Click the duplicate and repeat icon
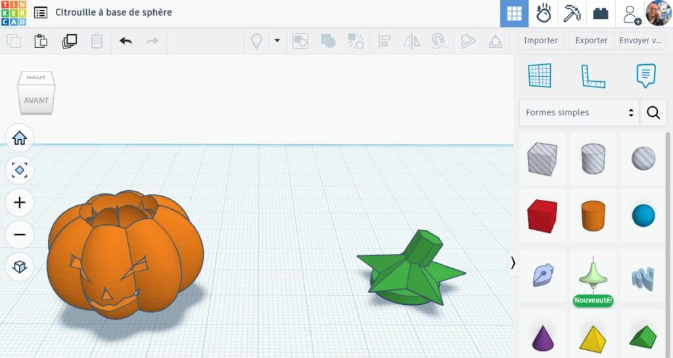This screenshot has width=673, height=358. (69, 41)
